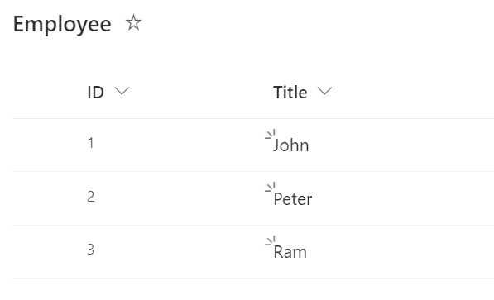The width and height of the screenshot is (494, 300).
Task: Click empty space in John's row
Action: (403, 145)
